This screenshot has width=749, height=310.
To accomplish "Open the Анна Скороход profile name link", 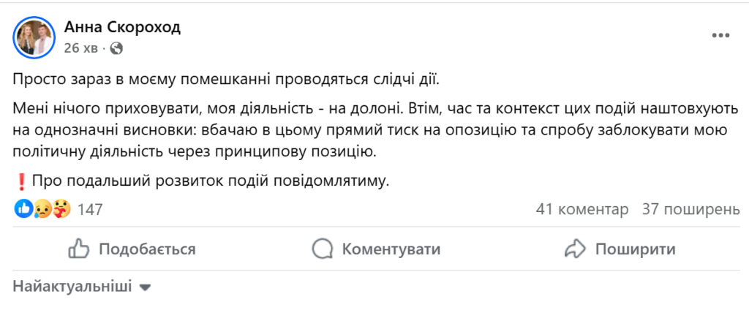I will click(122, 28).
